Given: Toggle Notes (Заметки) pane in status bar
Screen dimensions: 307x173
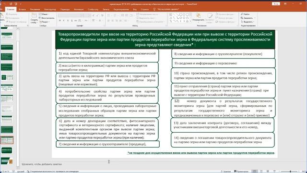Looking at the screenshot, I should click(x=226, y=171).
